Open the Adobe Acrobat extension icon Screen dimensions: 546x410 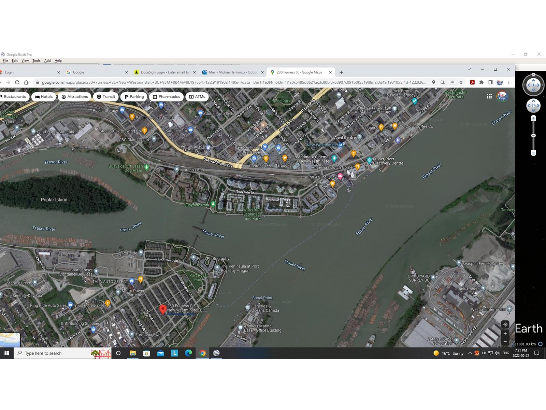point(472,82)
